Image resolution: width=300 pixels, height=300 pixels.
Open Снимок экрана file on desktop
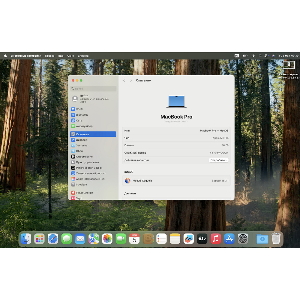[289, 70]
